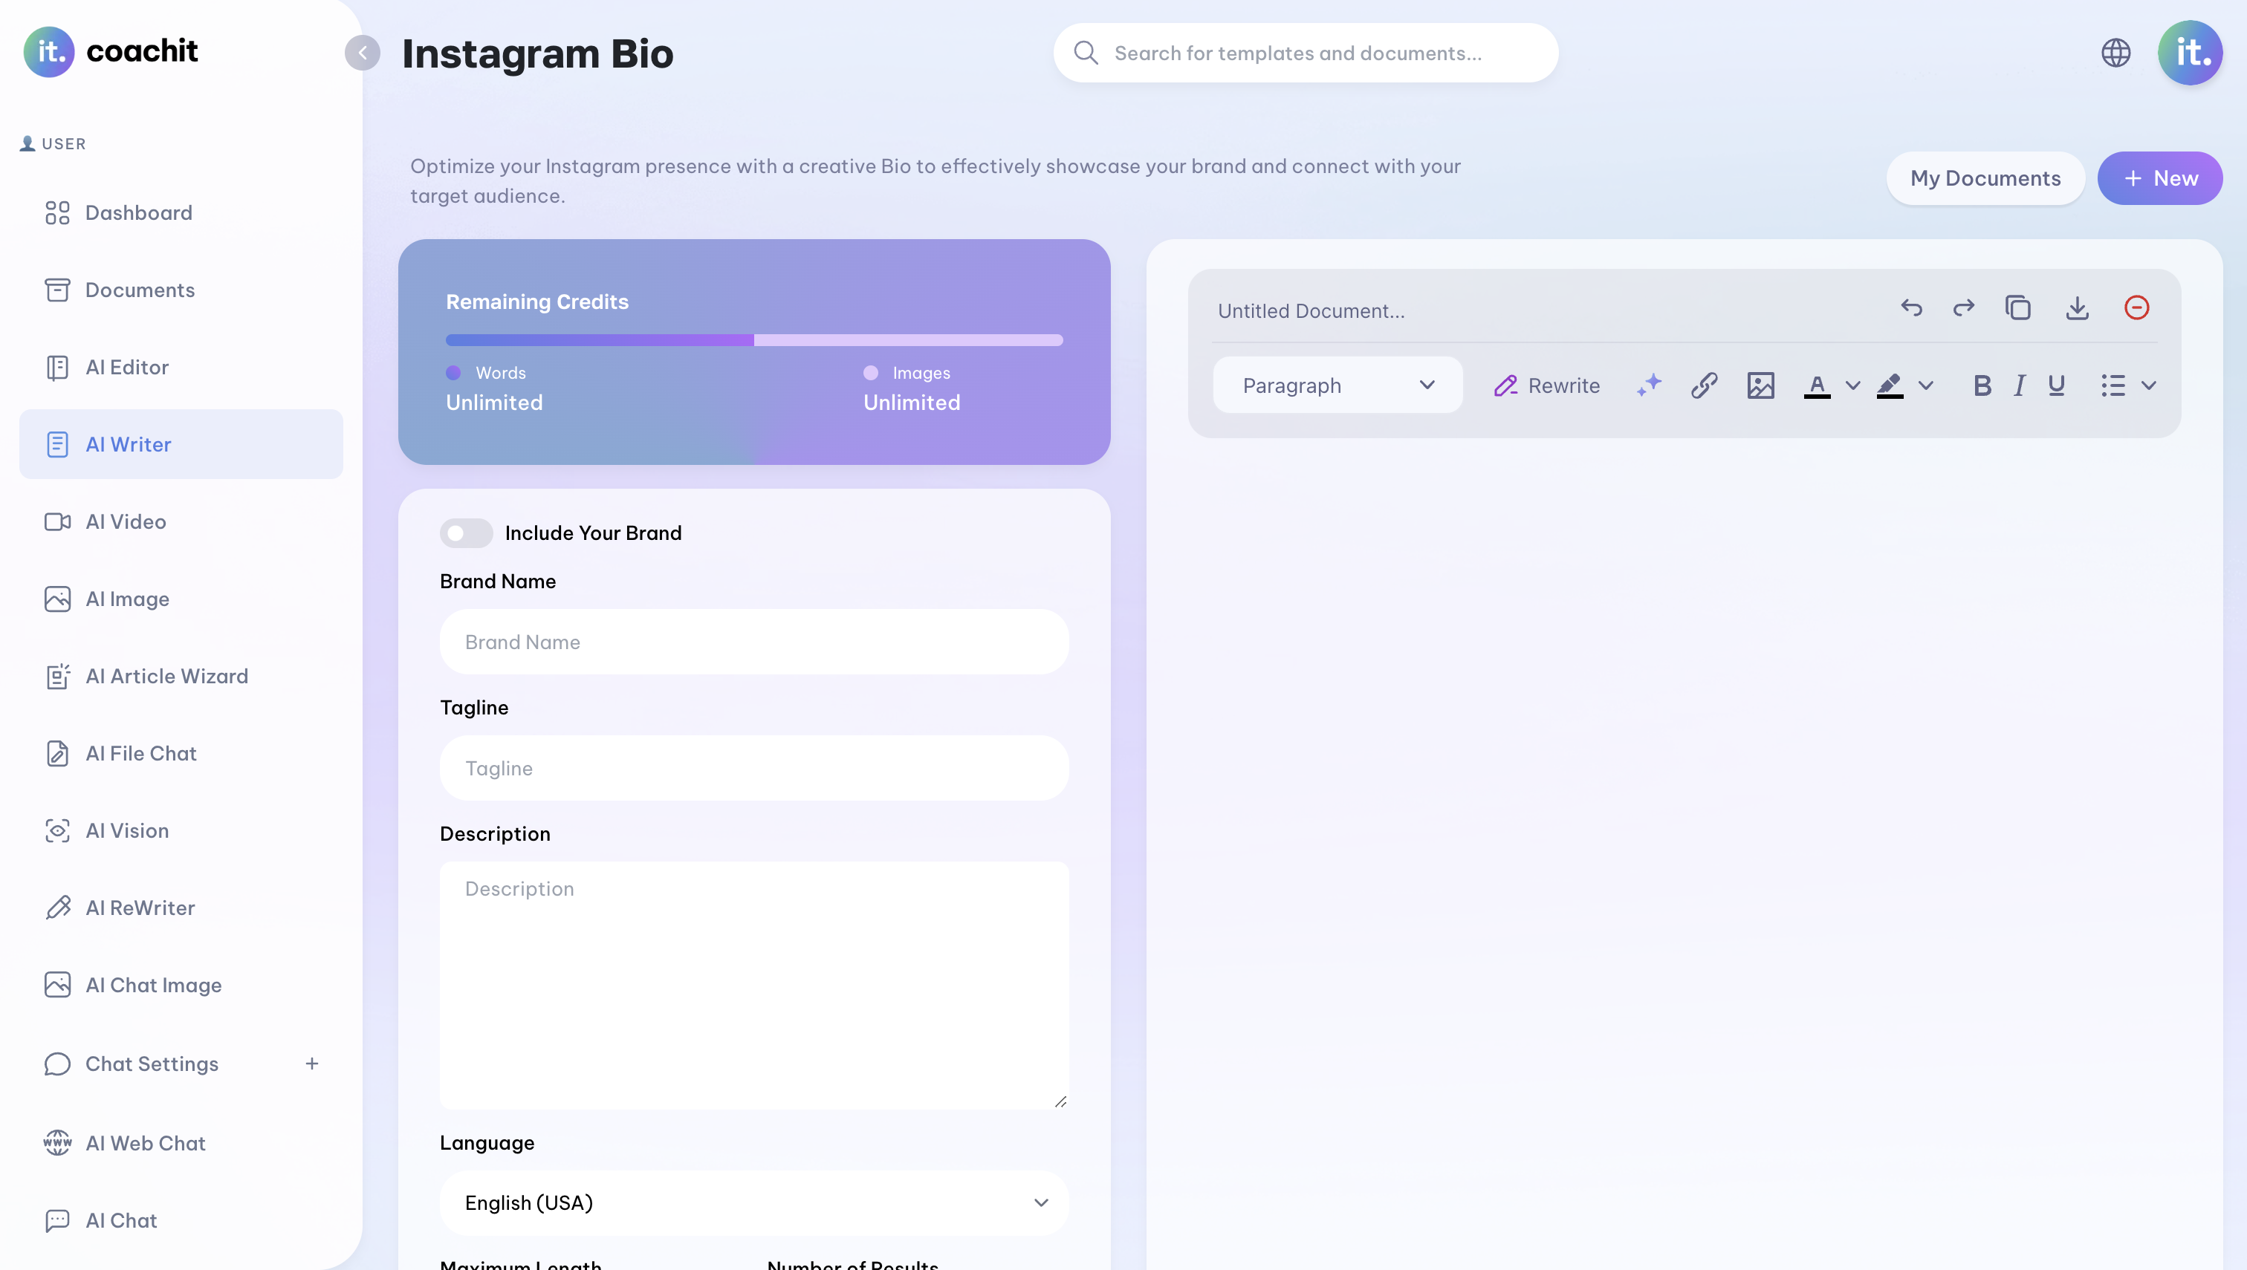
Task: Open AI Article Wizard in sidebar
Action: pyautogui.click(x=166, y=676)
